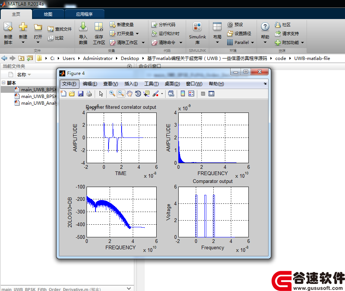Open the Edit (编辑) menu in Figure 4

(x=90, y=84)
